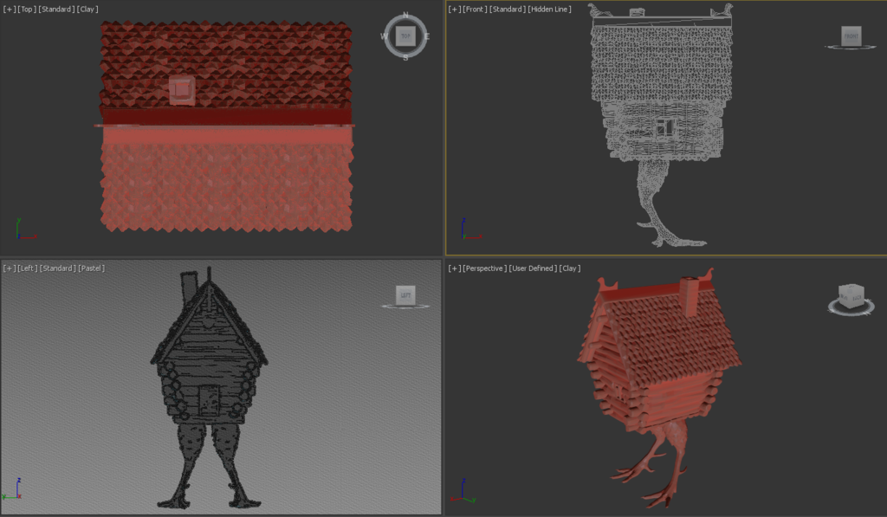Click the [Pastel] shading label
The height and width of the screenshot is (517, 887).
tap(91, 268)
